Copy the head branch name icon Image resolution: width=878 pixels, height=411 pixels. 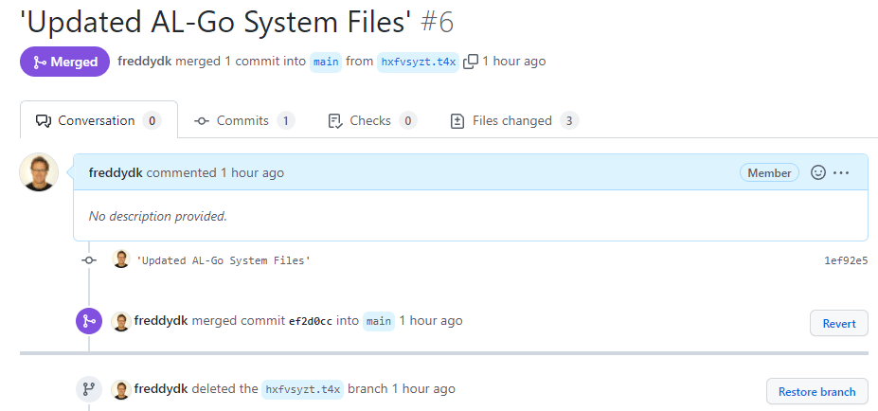[x=471, y=62]
